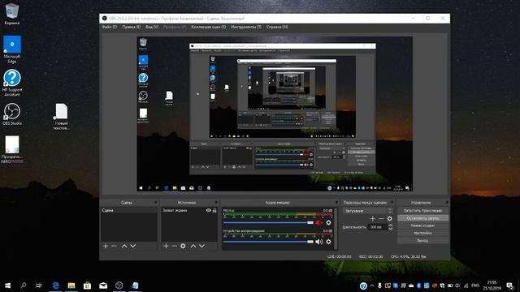Decrease transition duration with the down arrow
The height and width of the screenshot is (292, 520).
(x=390, y=229)
